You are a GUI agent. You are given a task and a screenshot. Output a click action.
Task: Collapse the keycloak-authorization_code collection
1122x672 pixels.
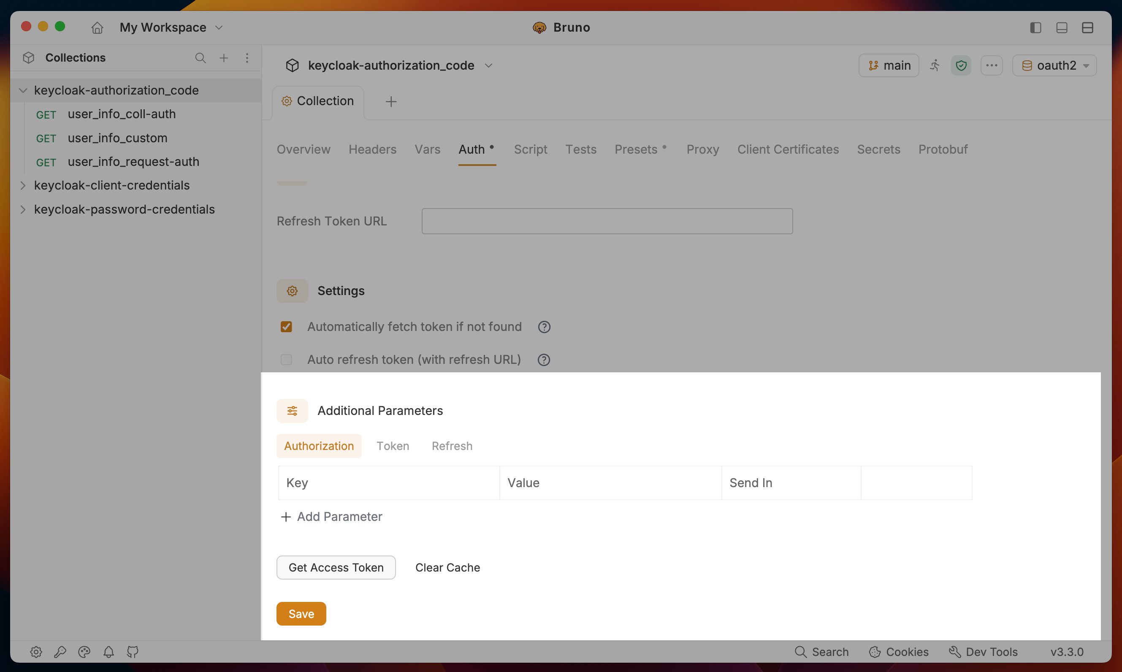[x=23, y=91]
